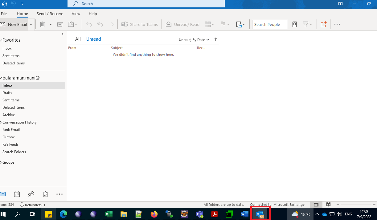377x220 pixels.
Task: Switch to the Send / Receive tab
Action: [x=50, y=14]
